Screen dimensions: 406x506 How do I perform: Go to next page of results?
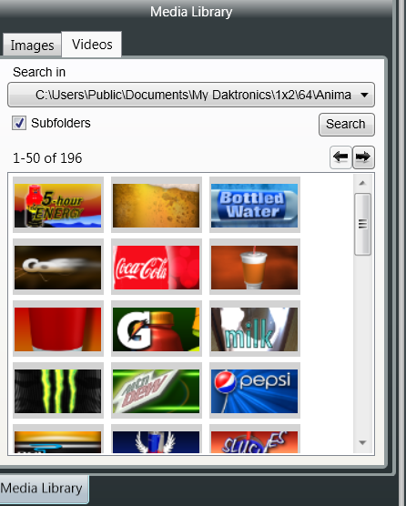[363, 157]
